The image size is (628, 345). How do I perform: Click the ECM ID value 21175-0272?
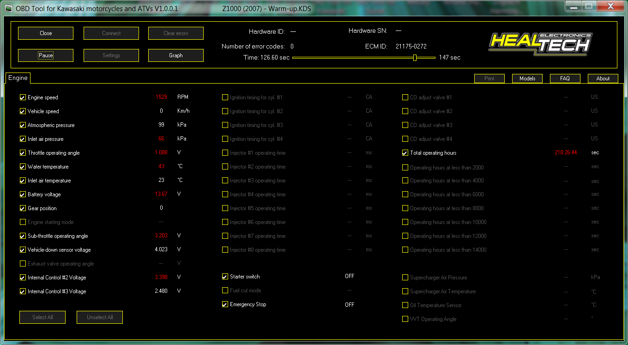click(x=411, y=46)
